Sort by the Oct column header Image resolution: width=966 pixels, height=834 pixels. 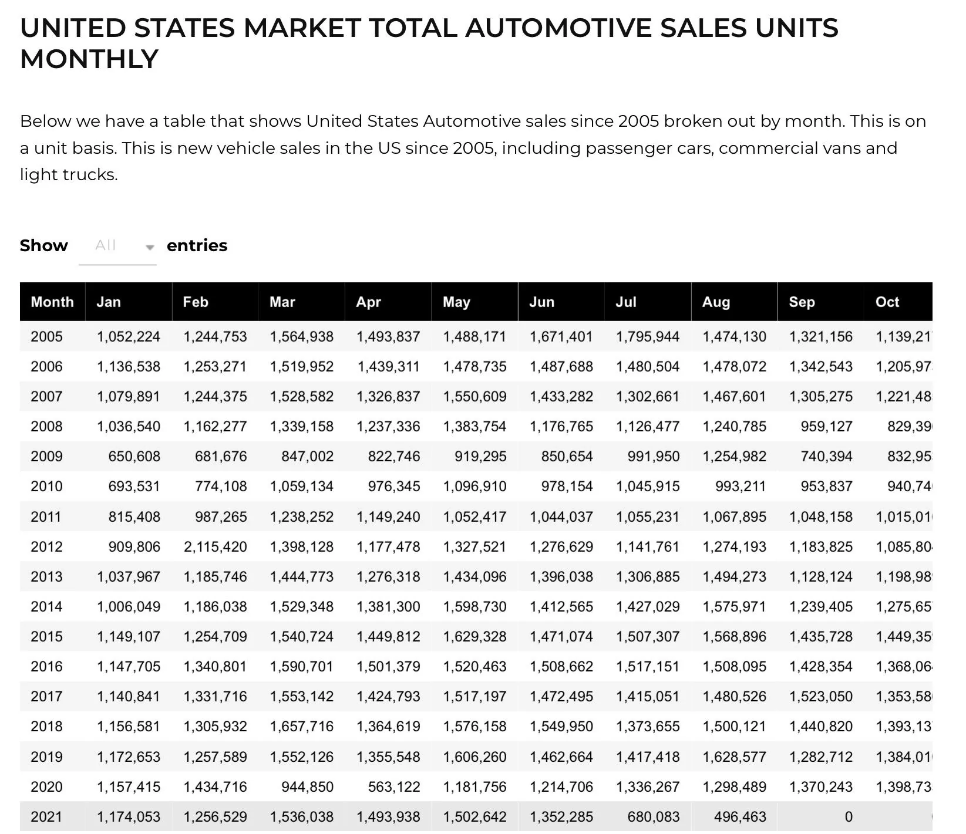(898, 302)
